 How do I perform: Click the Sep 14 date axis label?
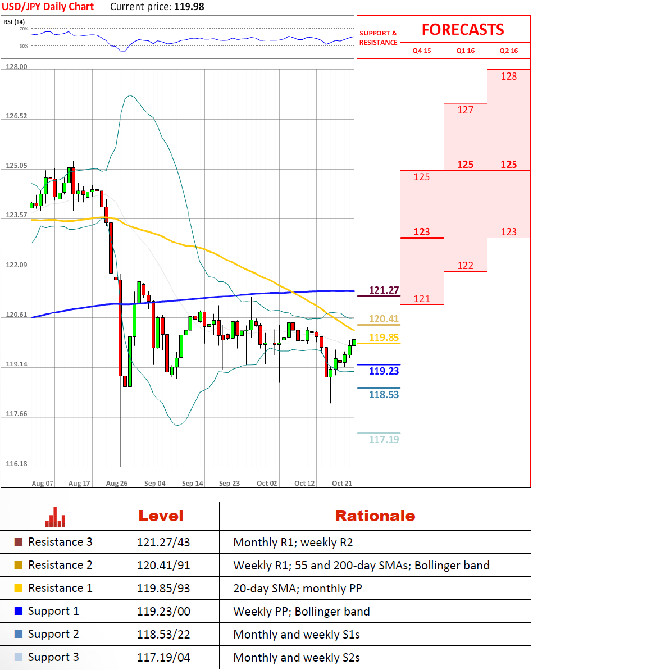[192, 484]
